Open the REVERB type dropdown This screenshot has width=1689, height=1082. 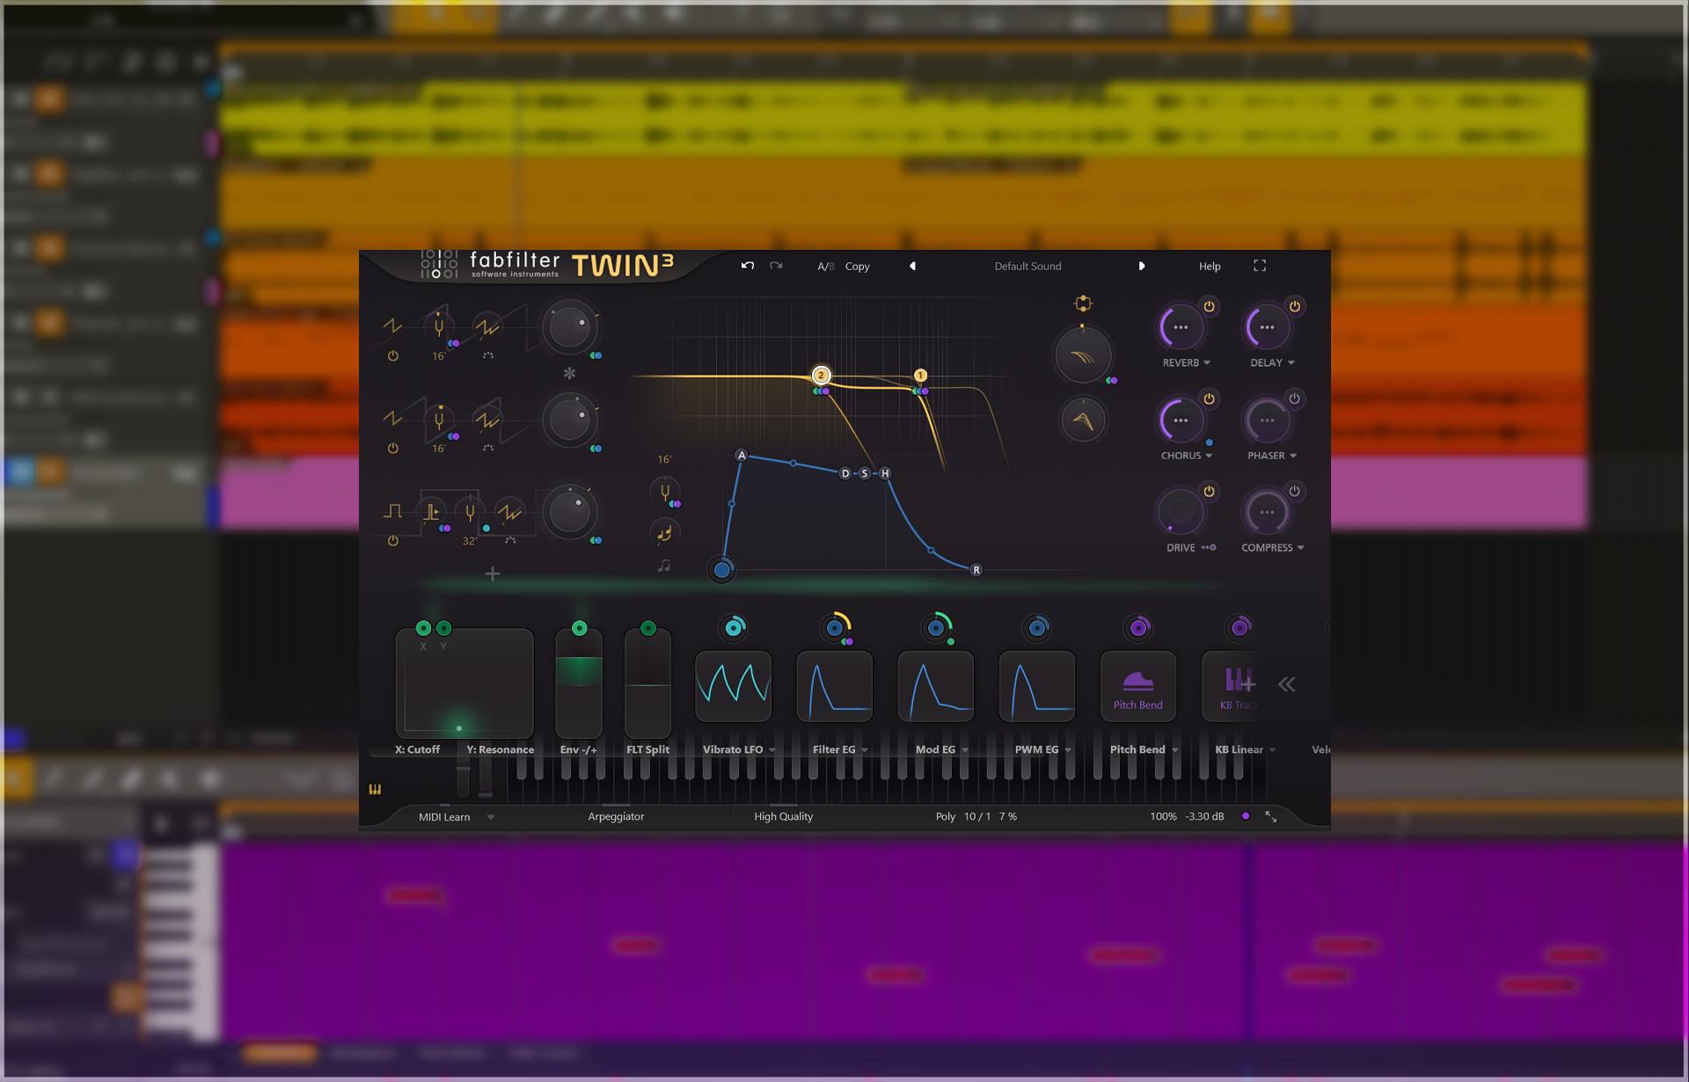[1186, 362]
